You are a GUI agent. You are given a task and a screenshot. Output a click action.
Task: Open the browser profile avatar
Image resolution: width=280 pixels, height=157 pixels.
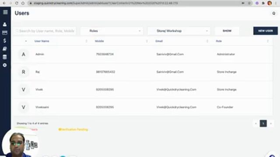coord(269,3)
